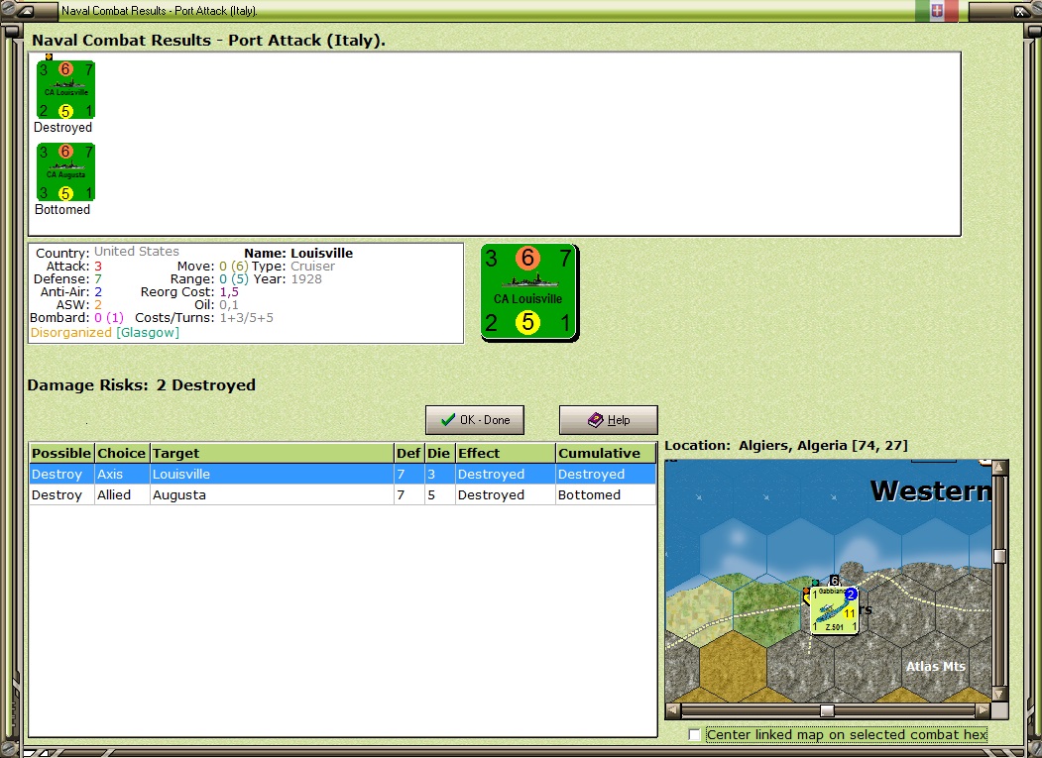Open the Help button
The height and width of the screenshot is (758, 1042).
pyautogui.click(x=608, y=420)
